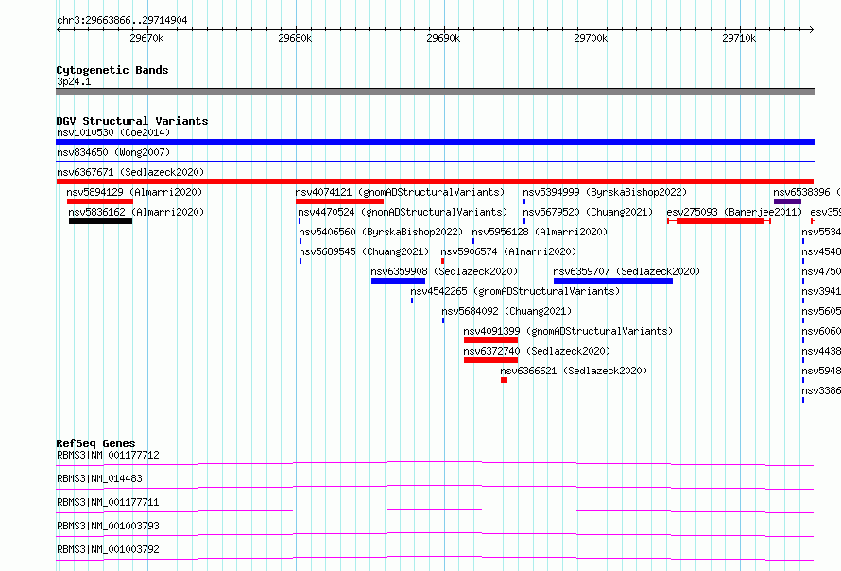Click red nsv4091399 variant bar
Screen dimensions: 841x571
[x=490, y=340]
